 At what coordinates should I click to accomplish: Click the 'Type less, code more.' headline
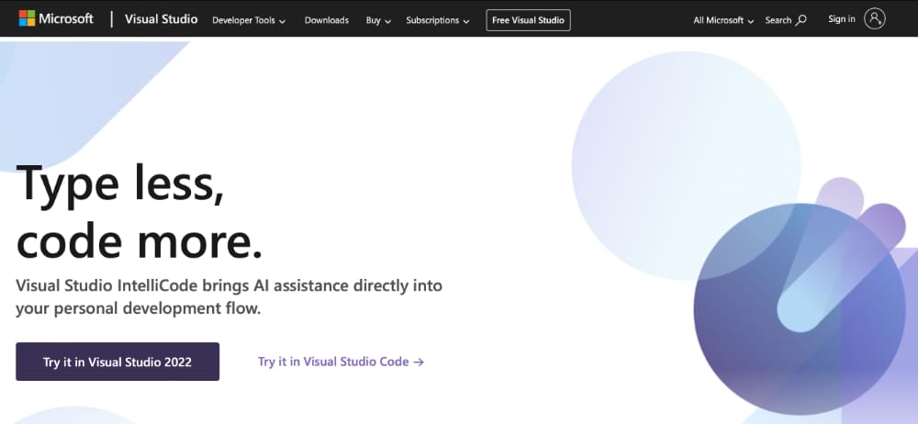pyautogui.click(x=140, y=212)
